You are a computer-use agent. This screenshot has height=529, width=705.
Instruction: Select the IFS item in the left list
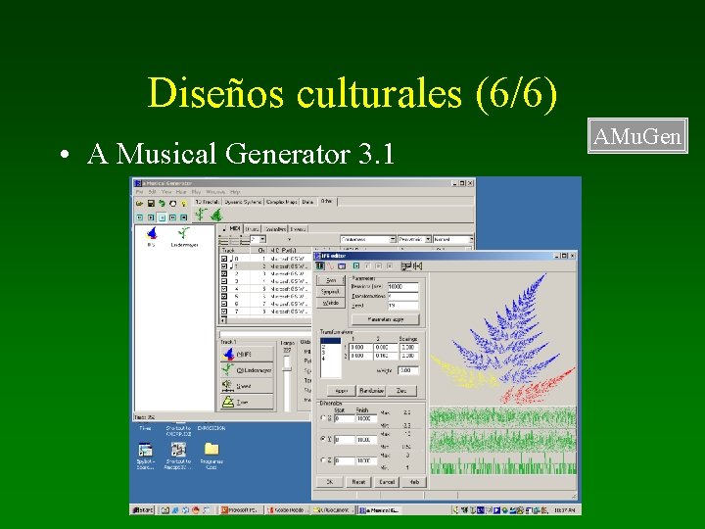coord(152,237)
